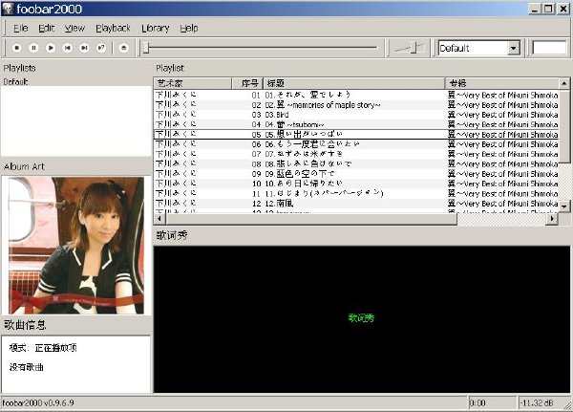573x412 pixels.
Task: Select track 05 思い出がいっぱい
Action: tap(356, 134)
